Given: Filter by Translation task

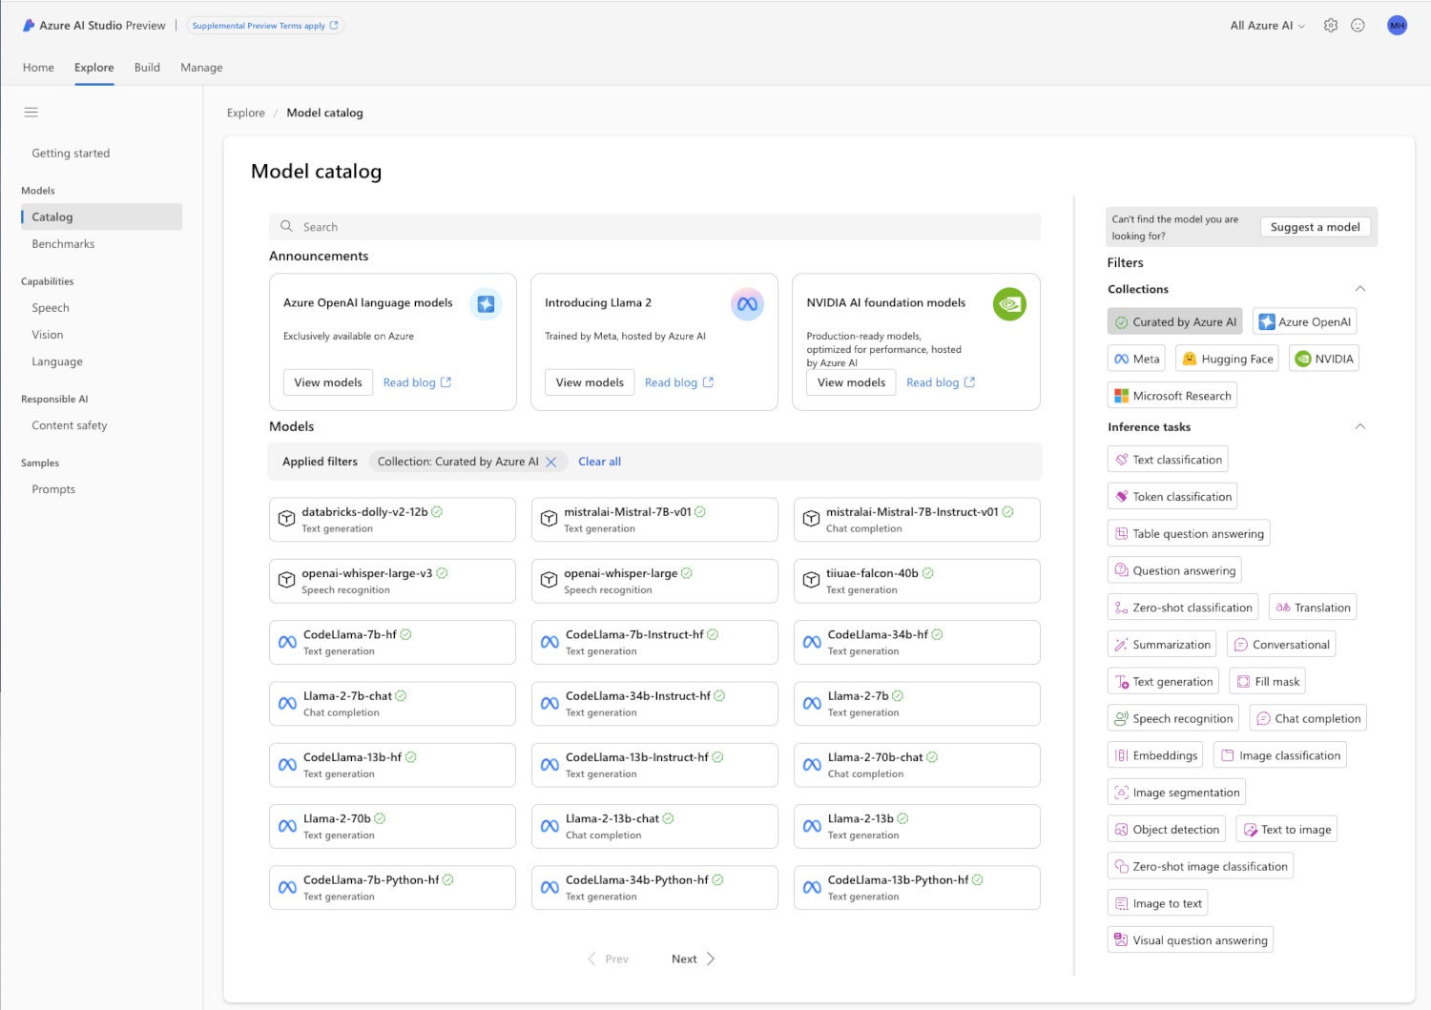Looking at the screenshot, I should coord(1313,608).
